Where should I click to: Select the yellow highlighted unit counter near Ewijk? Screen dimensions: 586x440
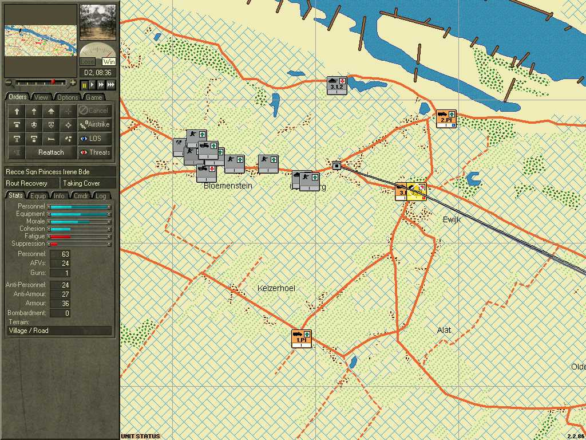pyautogui.click(x=417, y=191)
